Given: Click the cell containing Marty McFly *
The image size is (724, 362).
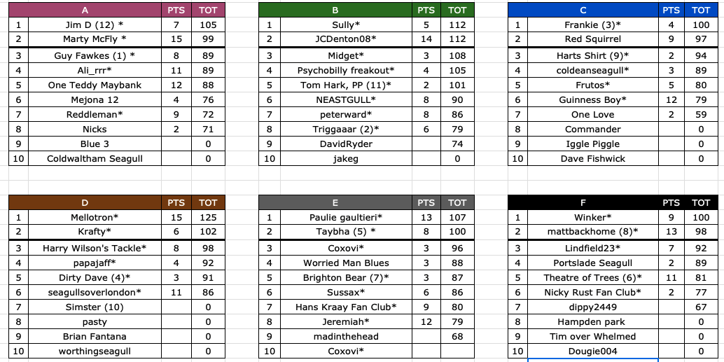Looking at the screenshot, I should click(95, 39).
